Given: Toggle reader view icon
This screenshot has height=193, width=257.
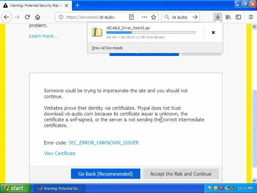Looking at the screenshot, I should click(131, 17).
